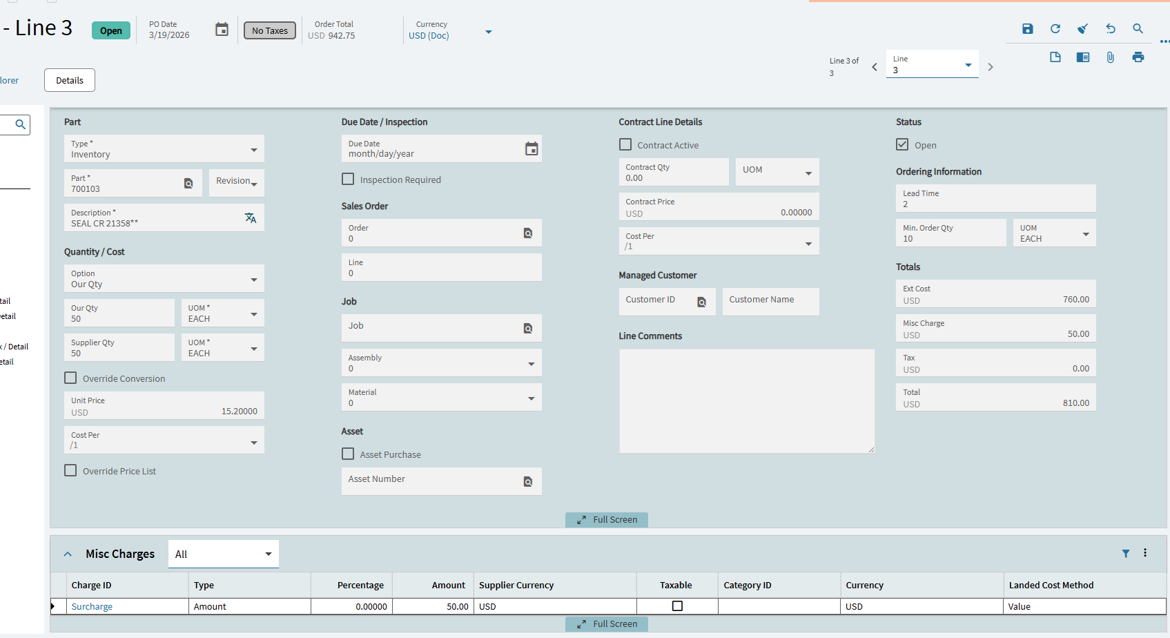Screen dimensions: 1170x638
Task: Click the Misc Charges filter icon
Action: click(1126, 553)
